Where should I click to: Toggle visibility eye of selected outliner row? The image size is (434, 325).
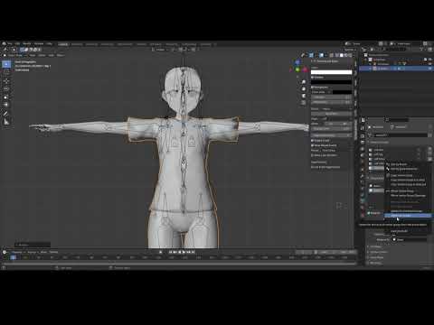click(430, 69)
